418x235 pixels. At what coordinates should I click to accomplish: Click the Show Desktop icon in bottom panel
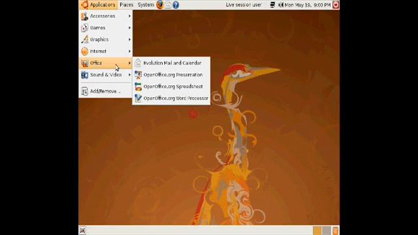click(x=82, y=230)
